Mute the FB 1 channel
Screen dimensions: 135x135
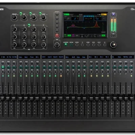coord(91,63)
